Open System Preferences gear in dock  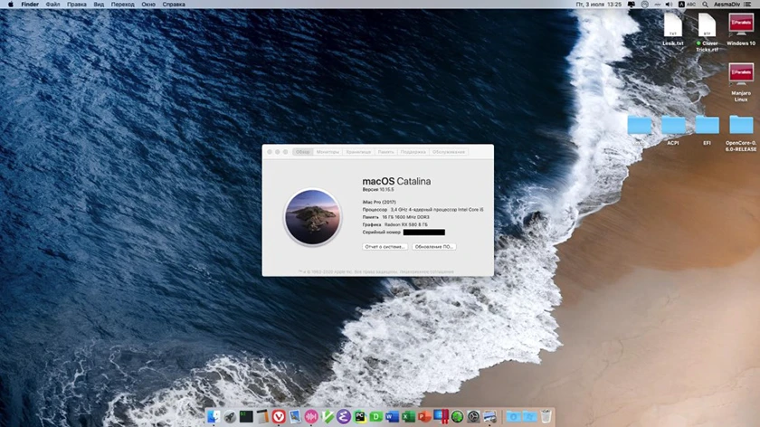point(473,416)
